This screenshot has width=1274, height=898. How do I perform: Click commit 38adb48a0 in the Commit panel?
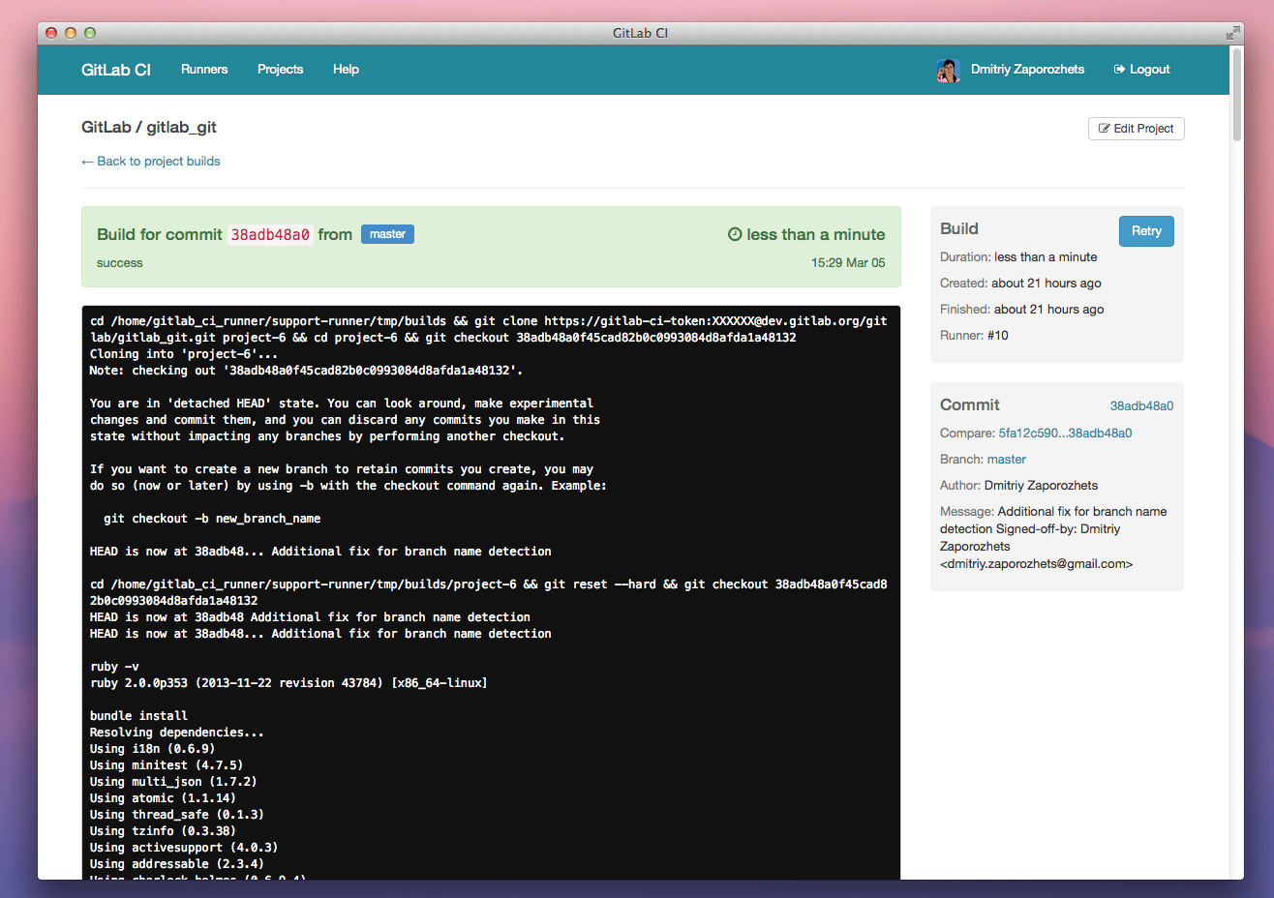[1141, 405]
